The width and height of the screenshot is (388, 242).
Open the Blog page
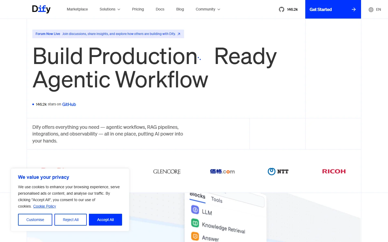[180, 9]
